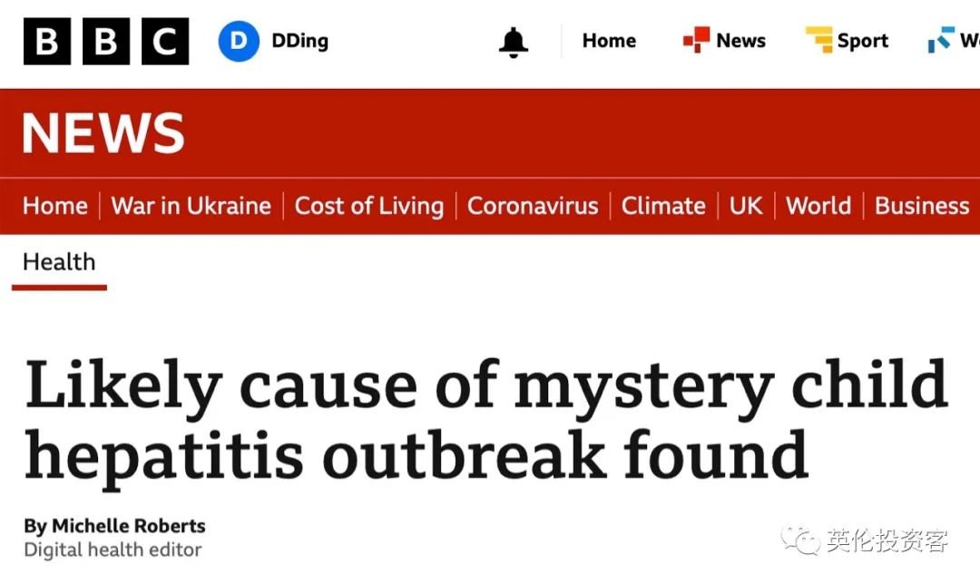980x584 pixels.
Task: Go to Climate section
Action: 663,206
